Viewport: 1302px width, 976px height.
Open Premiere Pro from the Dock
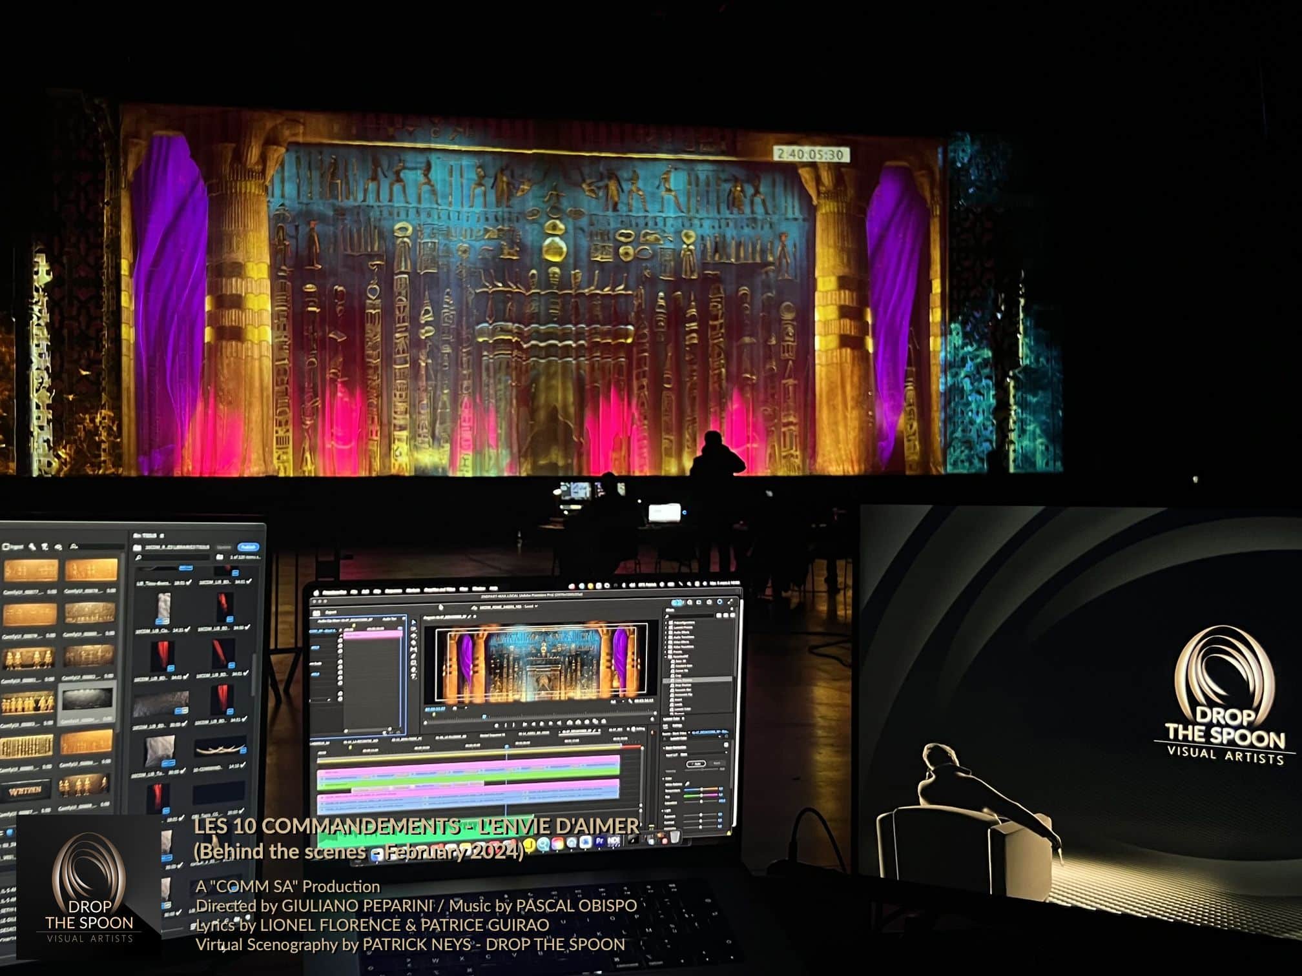599,840
